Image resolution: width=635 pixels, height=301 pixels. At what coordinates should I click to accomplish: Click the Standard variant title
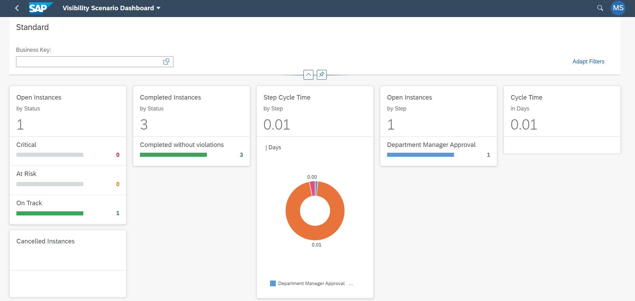coord(32,27)
